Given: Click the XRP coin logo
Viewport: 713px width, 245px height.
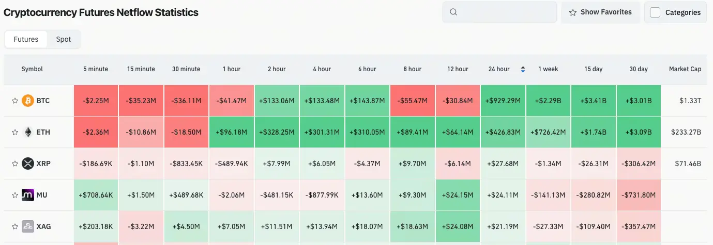Looking at the screenshot, I should coord(28,164).
